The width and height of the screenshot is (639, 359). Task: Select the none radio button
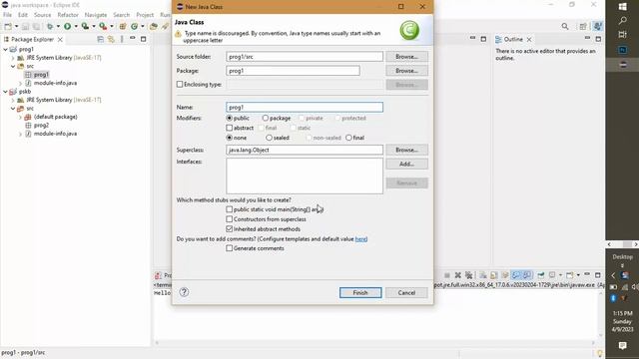click(x=230, y=138)
